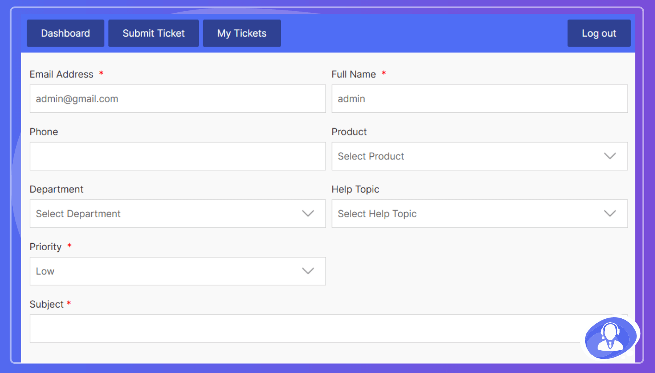Open the My Tickets tab
This screenshot has height=373, width=655.
[242, 33]
